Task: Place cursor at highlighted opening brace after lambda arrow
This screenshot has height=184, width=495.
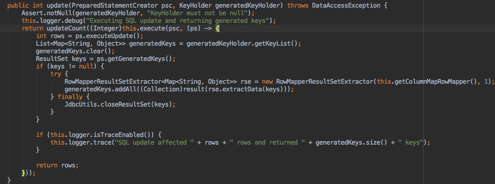Action: pos(217,28)
